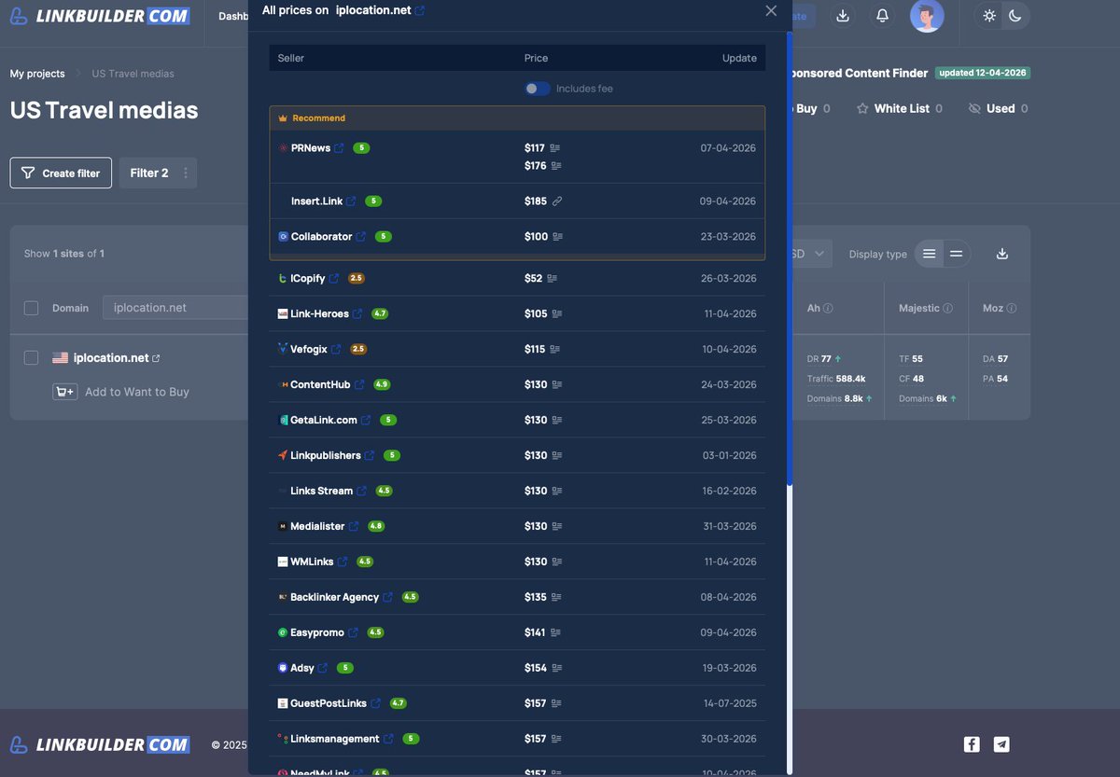Click the Adsy seller name
The image size is (1120, 777).
click(302, 669)
